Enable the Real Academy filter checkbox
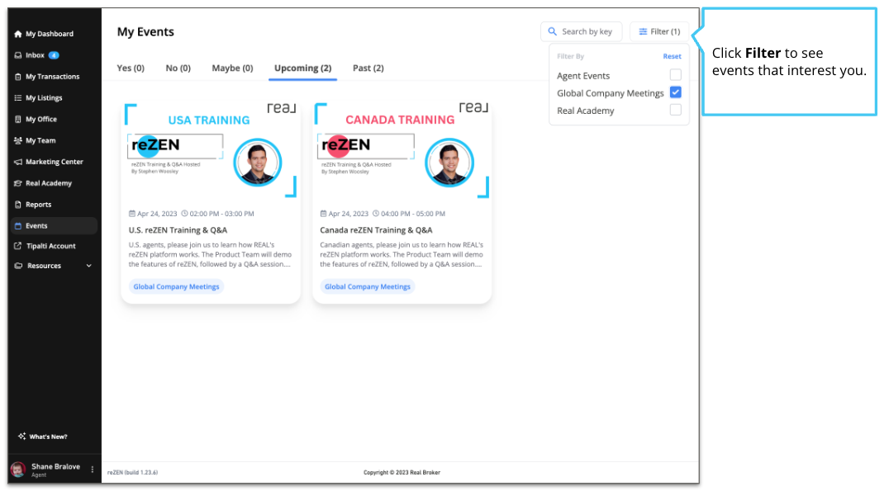Screen dimensions: 889x491 tap(675, 110)
